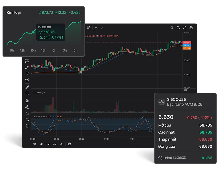Image resolution: width=217 pixels, height=170 pixels.
Task: Select the Text annotation tool
Action: [27, 73]
